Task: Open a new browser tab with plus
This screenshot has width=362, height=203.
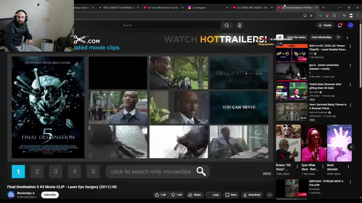Action: [323, 8]
